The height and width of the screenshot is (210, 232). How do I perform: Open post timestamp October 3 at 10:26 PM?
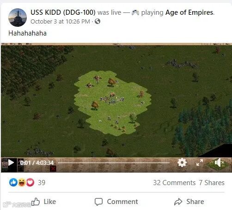click(60, 22)
